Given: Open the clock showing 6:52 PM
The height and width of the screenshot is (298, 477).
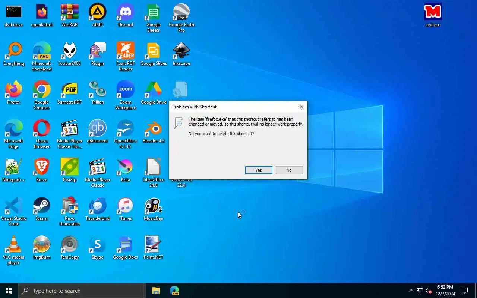Looking at the screenshot, I should point(445,291).
